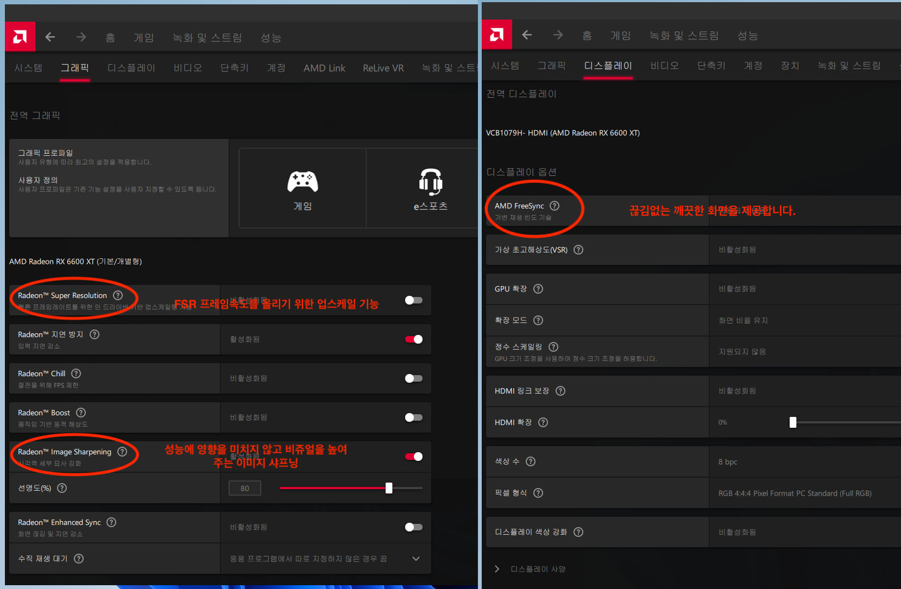Open 디스플레이 tab in left window

pyautogui.click(x=131, y=68)
